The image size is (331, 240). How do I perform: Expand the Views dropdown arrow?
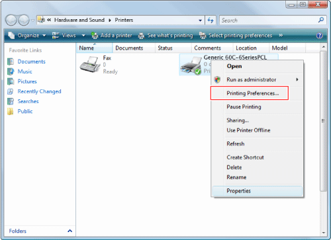tap(83, 36)
